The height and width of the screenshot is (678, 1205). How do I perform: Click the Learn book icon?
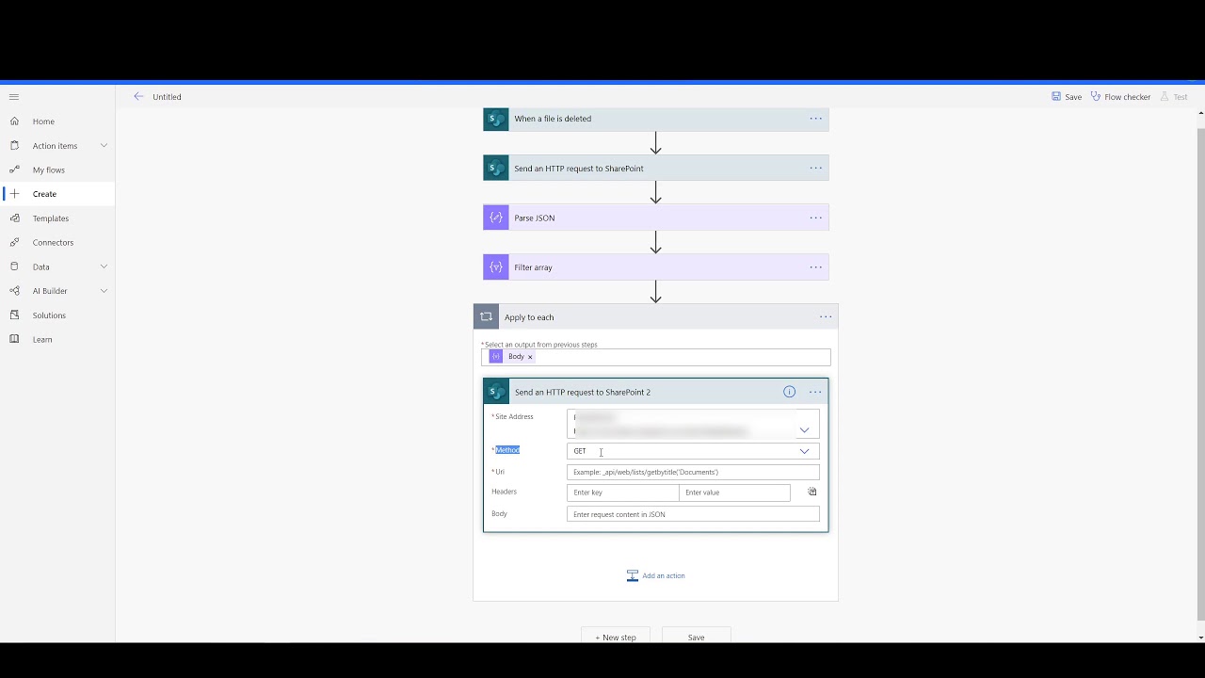[x=14, y=339]
